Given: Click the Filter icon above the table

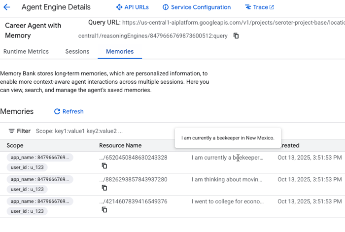Looking at the screenshot, I should pyautogui.click(x=11, y=131).
